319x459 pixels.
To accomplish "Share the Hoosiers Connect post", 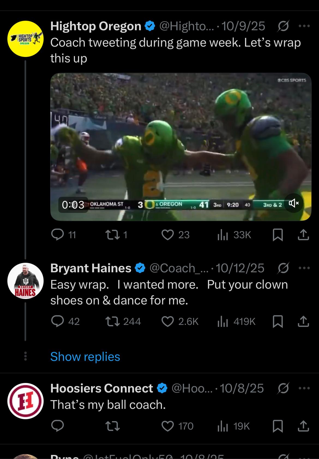I will click(303, 426).
